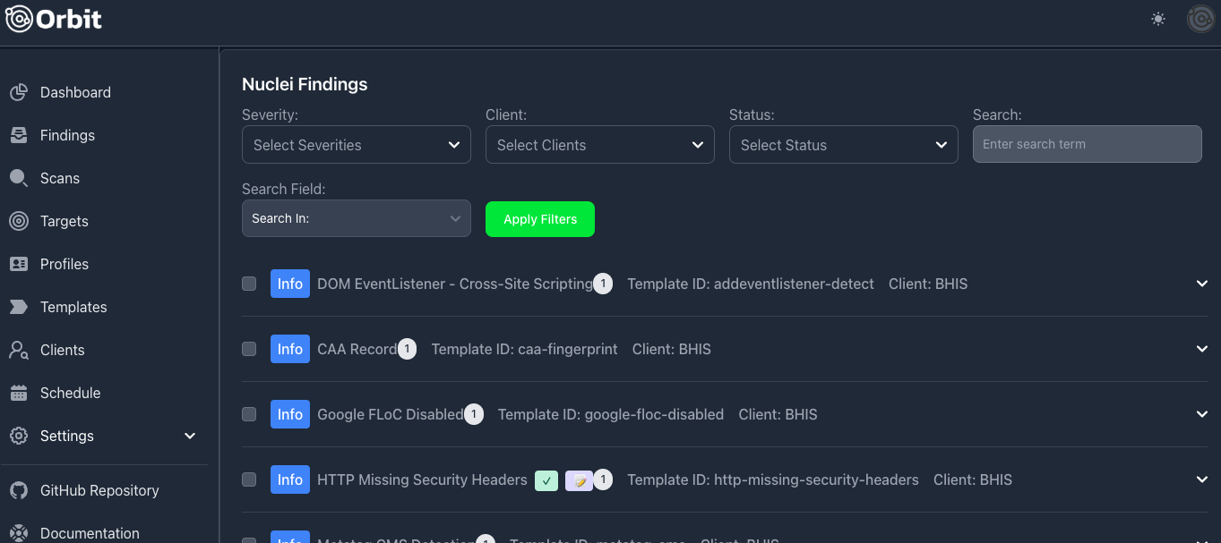Click the GitHub Repository icon
Image resolution: width=1221 pixels, height=543 pixels.
pos(19,490)
